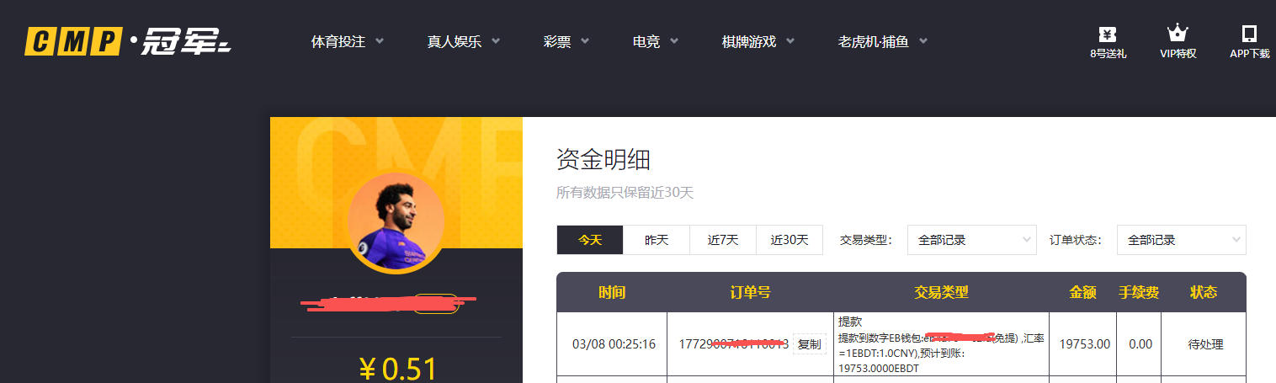Open the 交易类型 dropdown
The height and width of the screenshot is (383, 1276).
(971, 240)
